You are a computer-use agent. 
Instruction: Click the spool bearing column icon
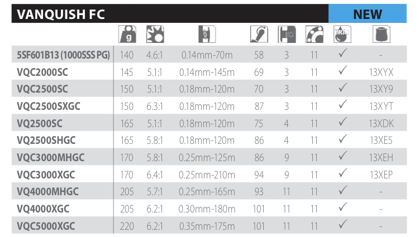click(287, 35)
